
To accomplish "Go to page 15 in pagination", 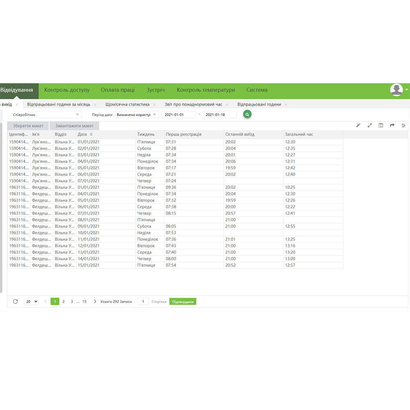I will click(x=84, y=301).
